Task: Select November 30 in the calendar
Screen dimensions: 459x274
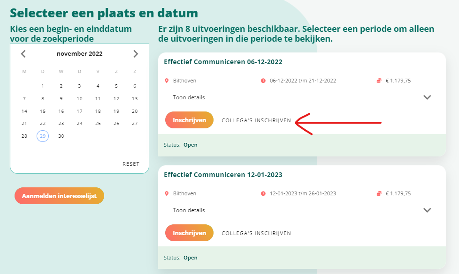Action: (61, 136)
